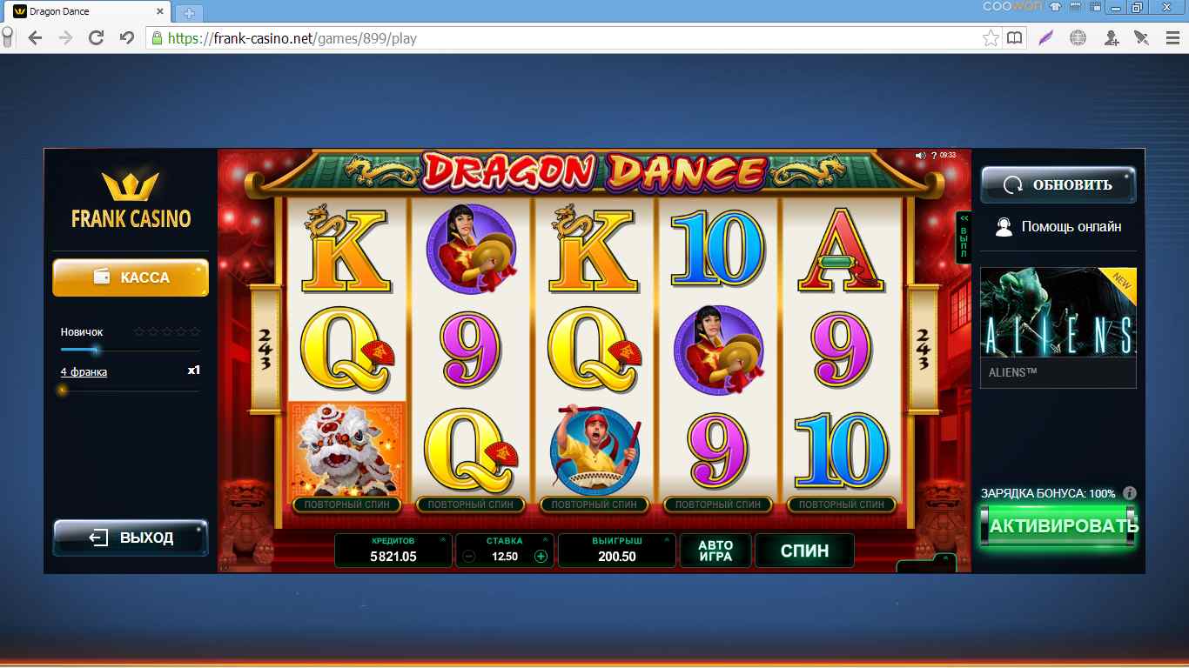Open Помощь онлайн support chat
Image resolution: width=1189 pixels, height=668 pixels.
pos(1058,227)
